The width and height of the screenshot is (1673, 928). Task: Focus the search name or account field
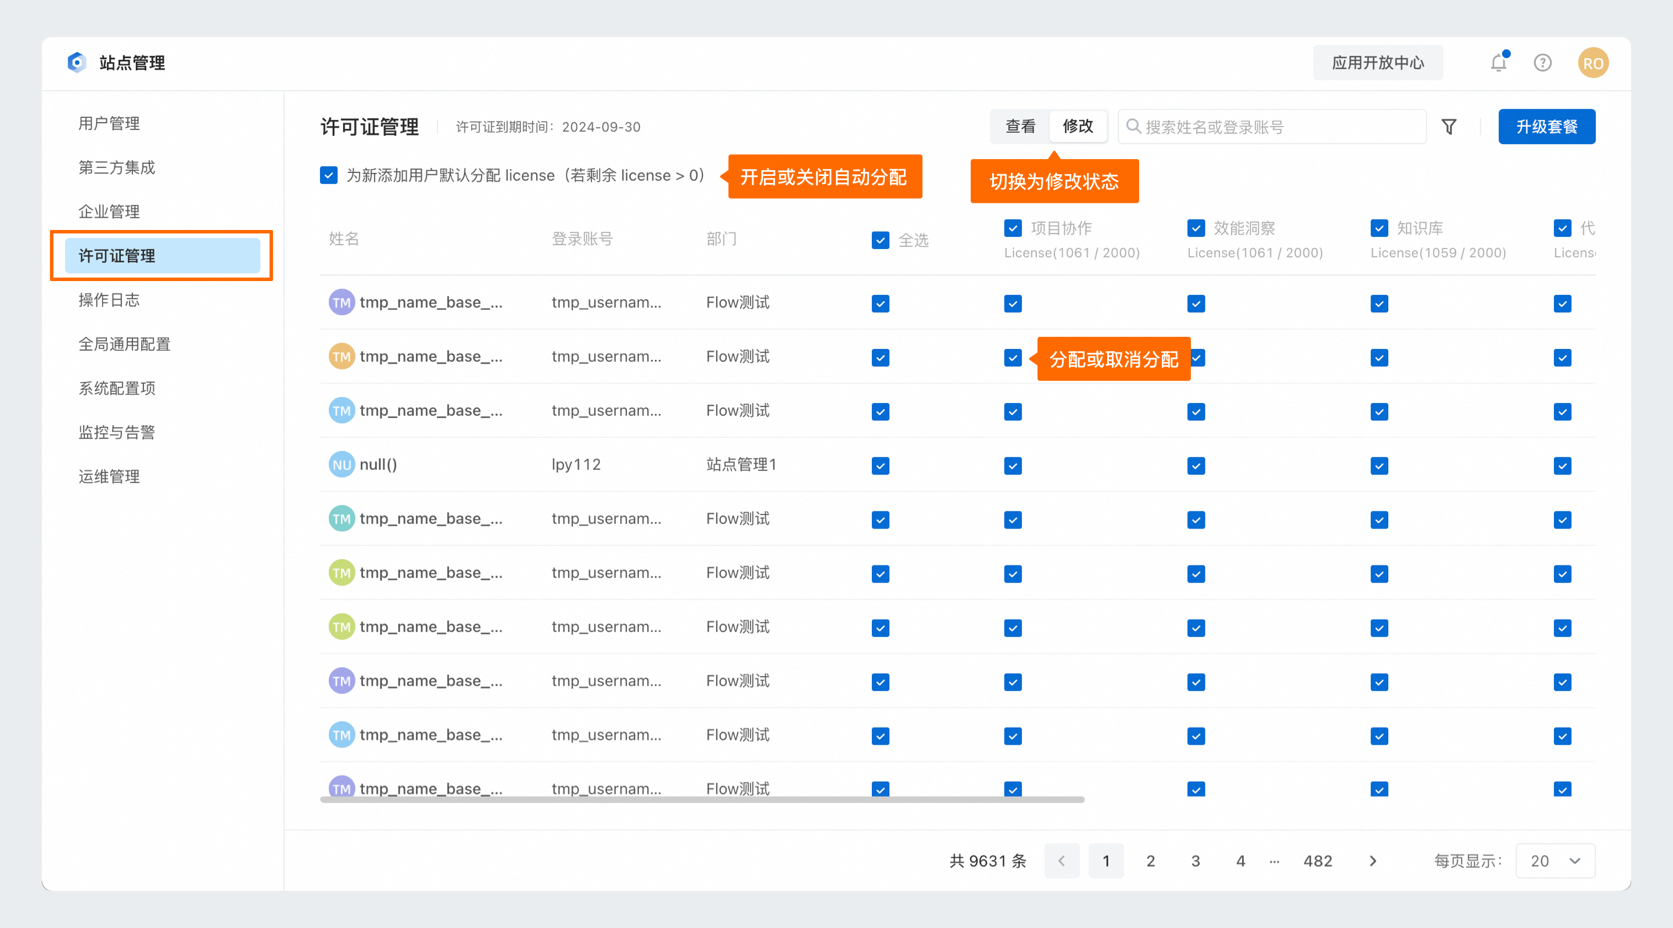(1272, 127)
